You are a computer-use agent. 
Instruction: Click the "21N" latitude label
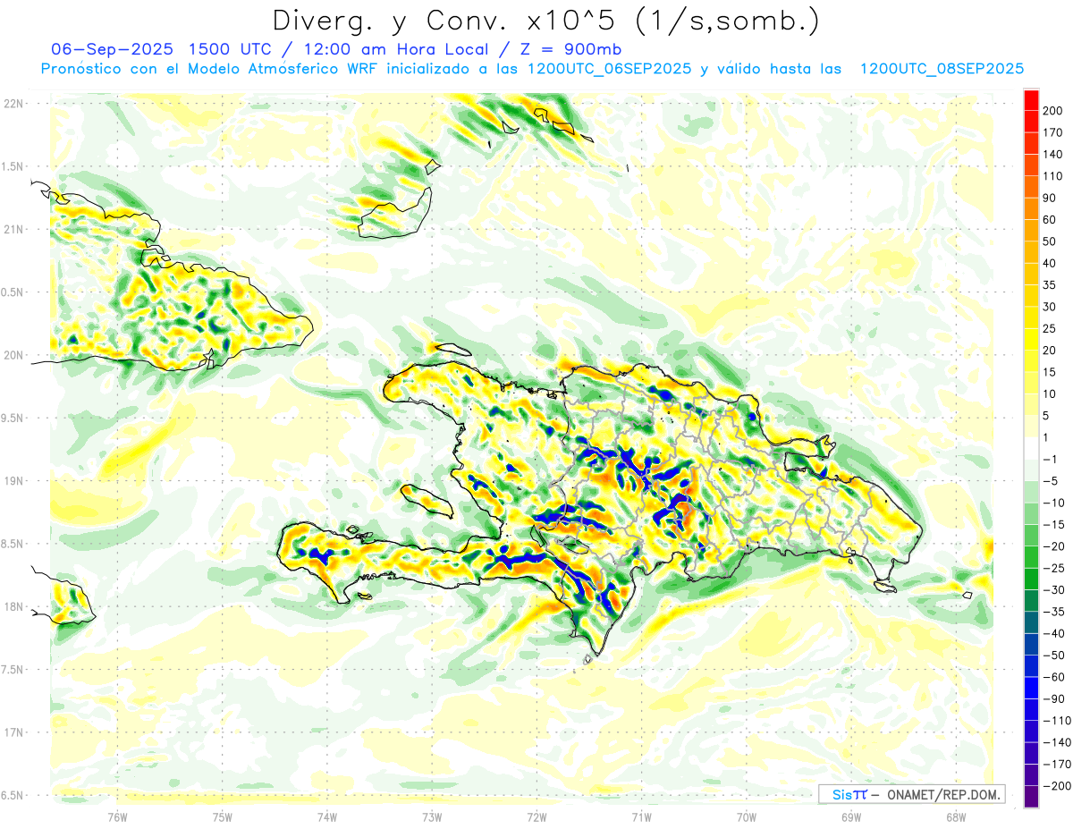click(13, 229)
